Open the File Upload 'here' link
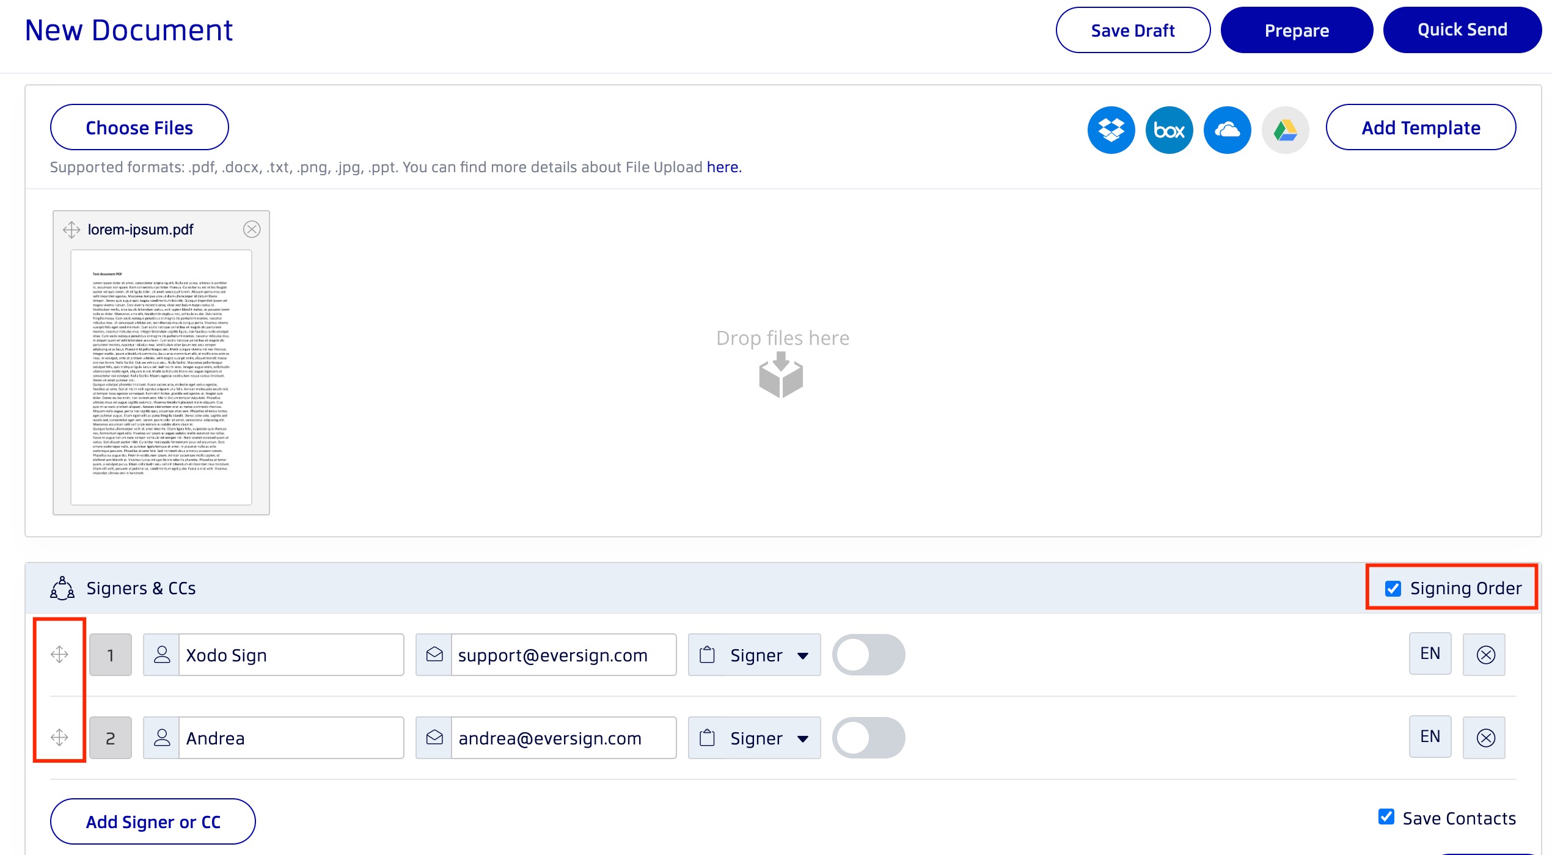Screen dimensions: 1552x855 tap(723, 167)
